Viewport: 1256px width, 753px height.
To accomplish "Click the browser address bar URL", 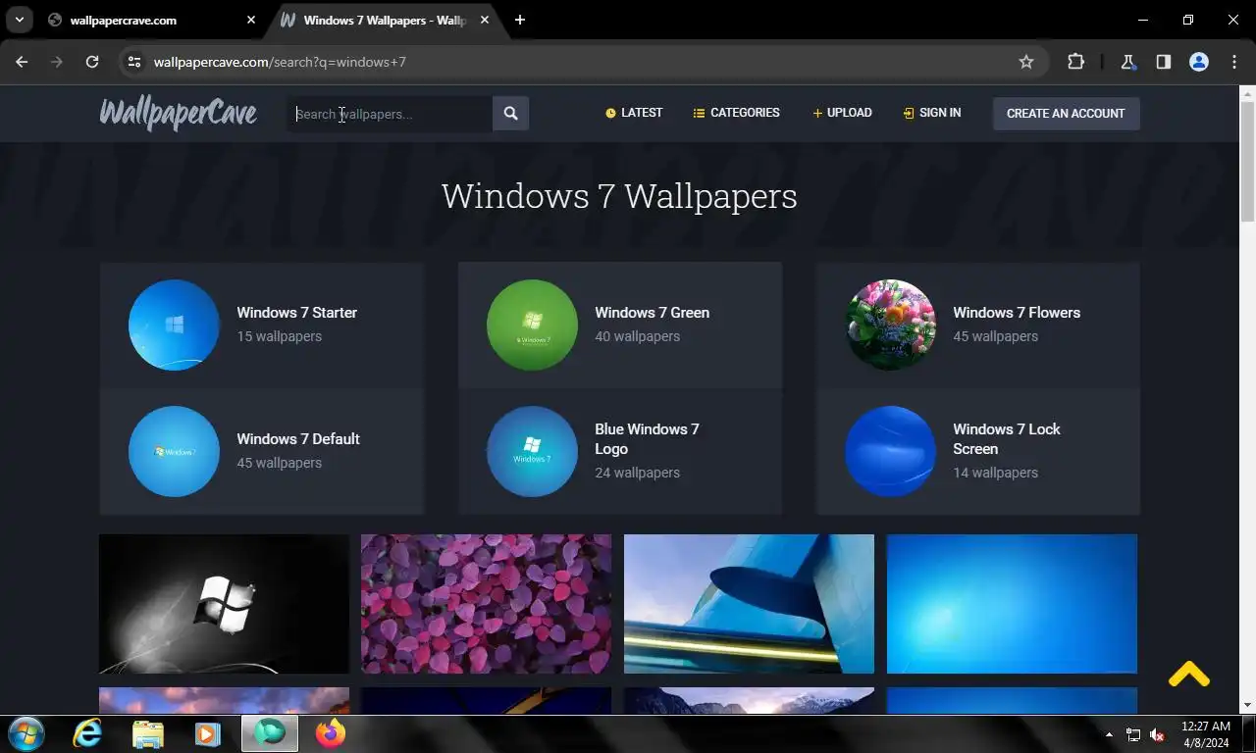I will [280, 62].
